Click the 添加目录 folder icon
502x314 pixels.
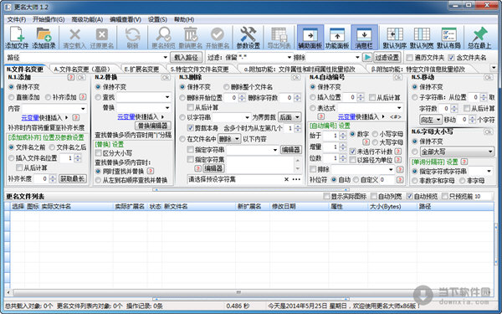[44, 38]
